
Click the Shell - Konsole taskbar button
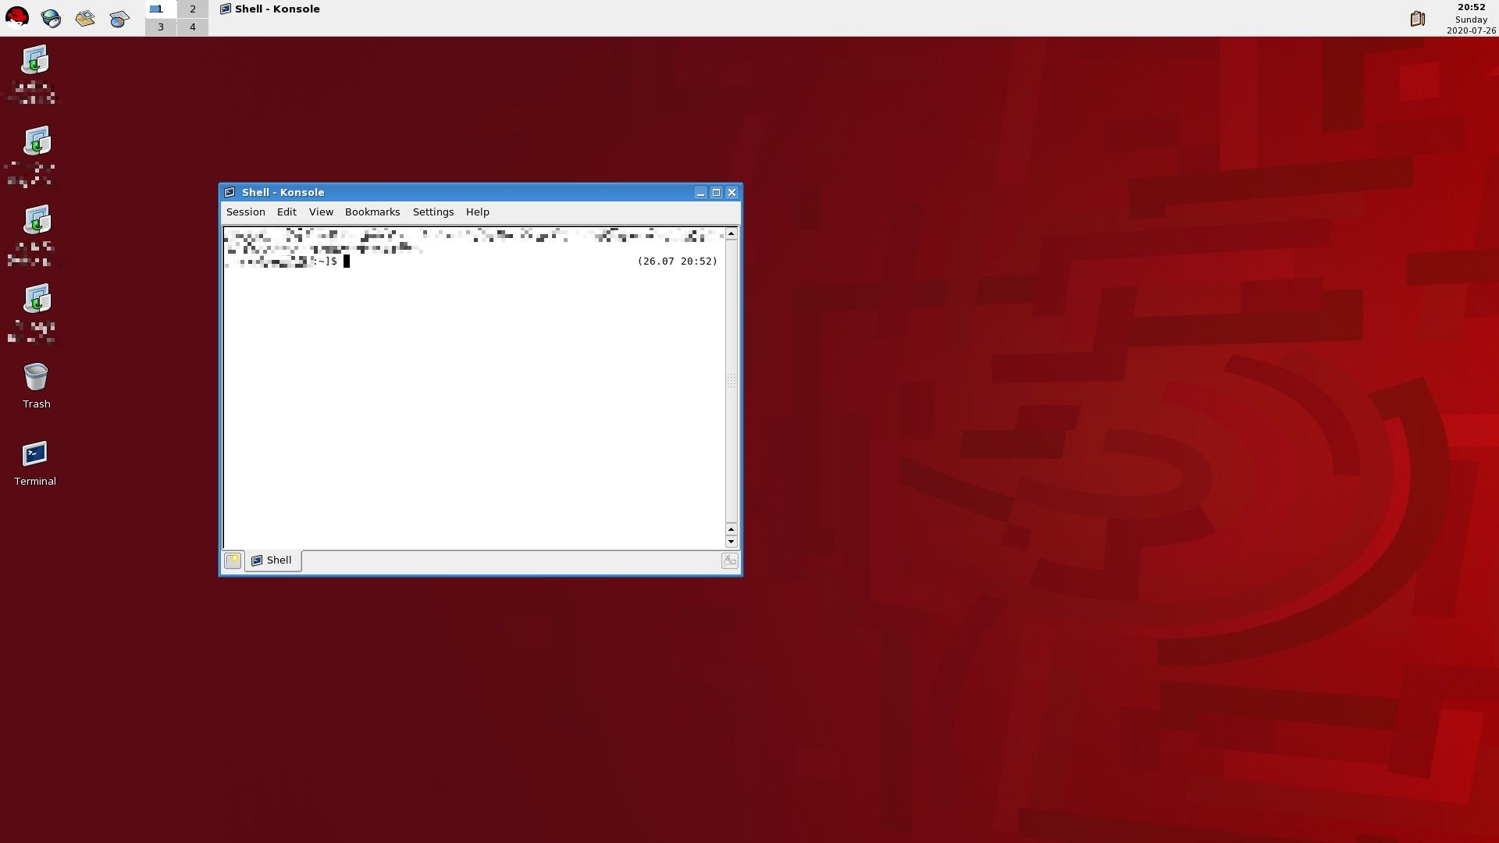pos(270,9)
